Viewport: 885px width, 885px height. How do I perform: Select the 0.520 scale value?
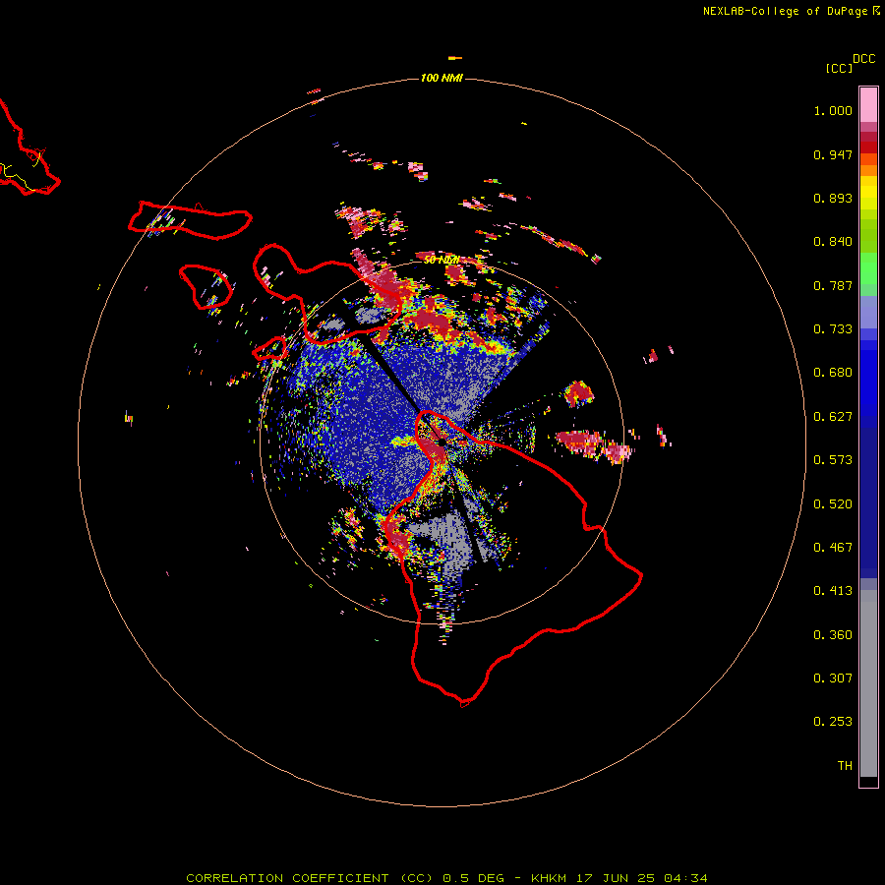[833, 504]
